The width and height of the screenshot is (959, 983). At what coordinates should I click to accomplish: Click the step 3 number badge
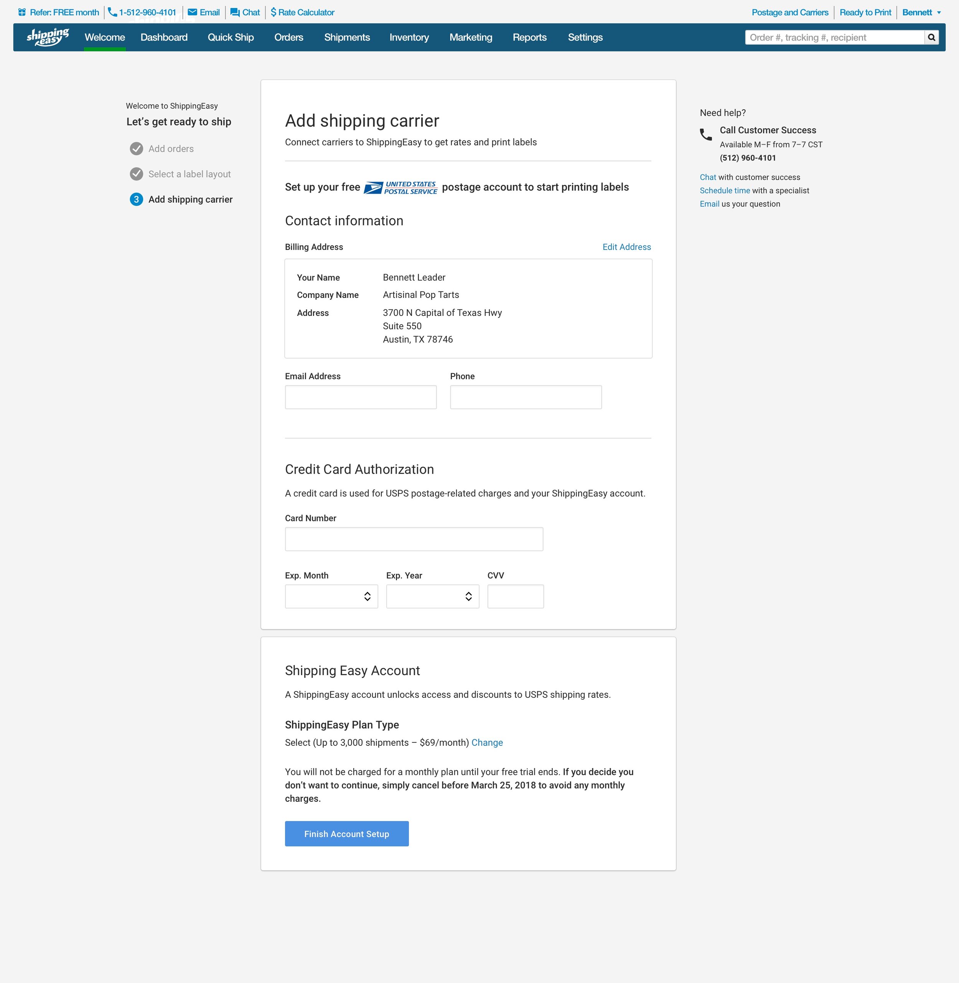click(137, 200)
